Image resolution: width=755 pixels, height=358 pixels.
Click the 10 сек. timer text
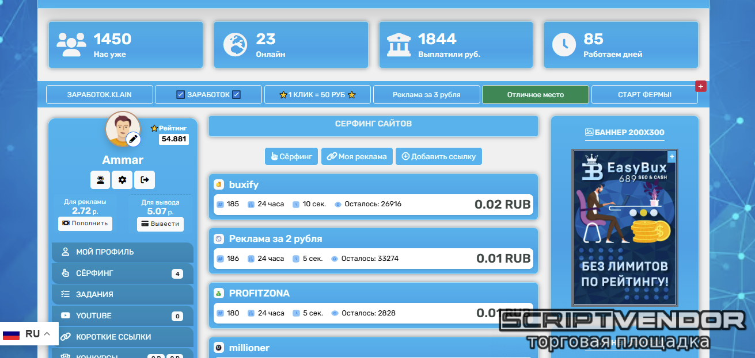pyautogui.click(x=314, y=204)
